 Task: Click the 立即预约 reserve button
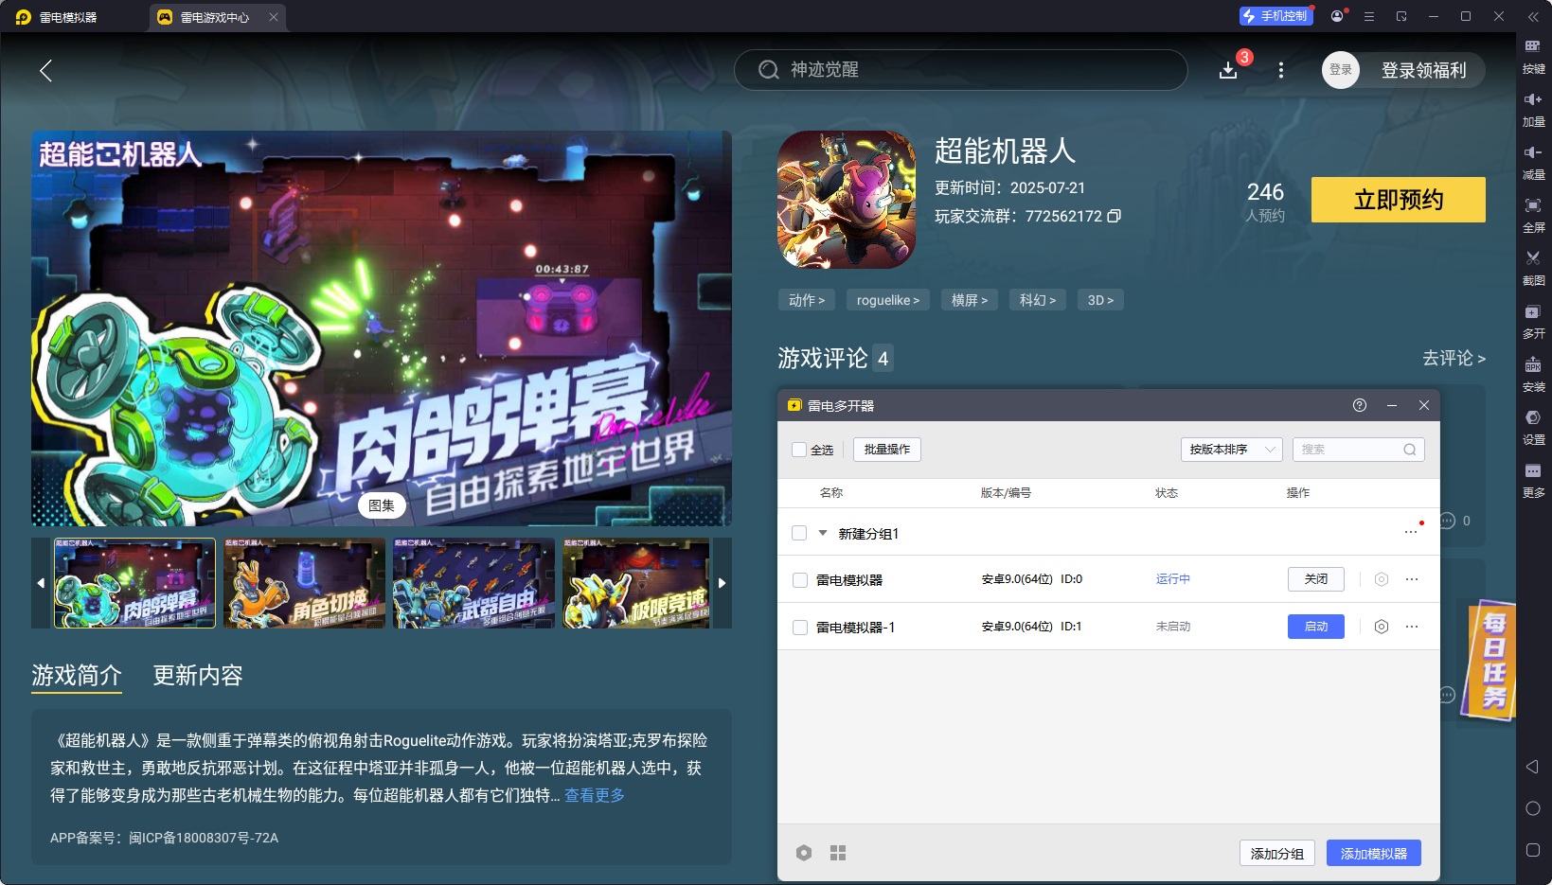pos(1399,200)
